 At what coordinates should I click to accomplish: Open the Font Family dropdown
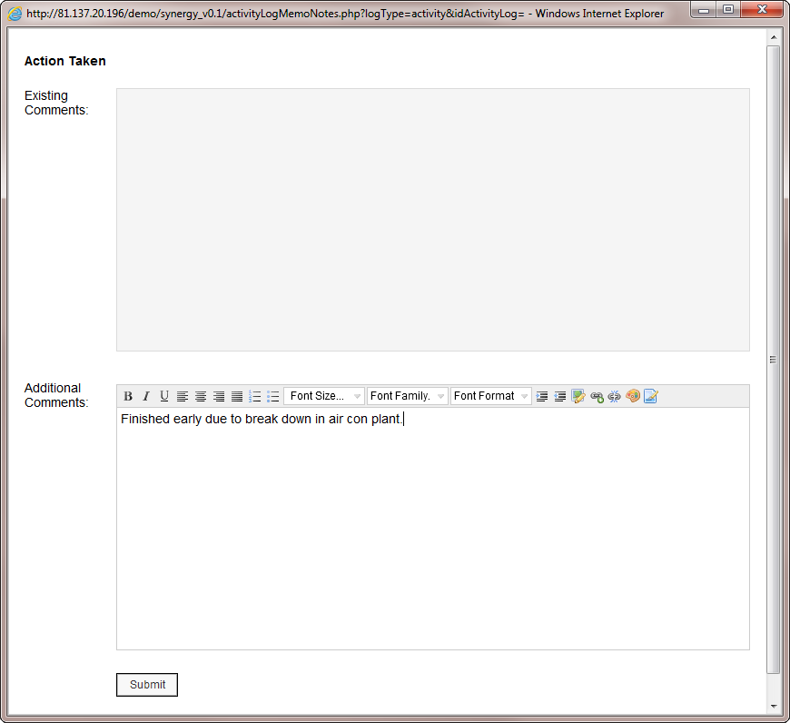click(407, 396)
